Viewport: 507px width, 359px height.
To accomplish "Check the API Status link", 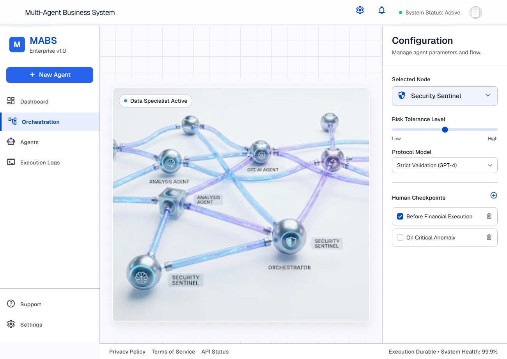I will [215, 352].
